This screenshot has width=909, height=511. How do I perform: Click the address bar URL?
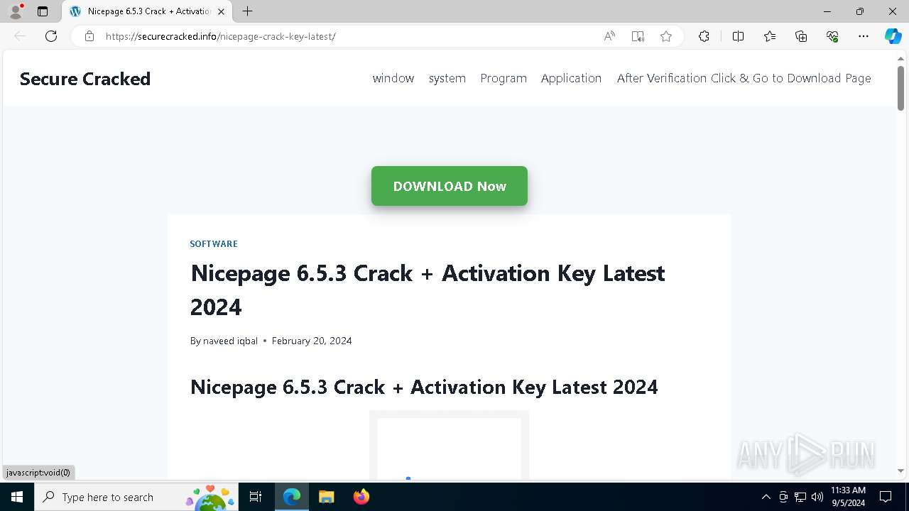point(220,36)
